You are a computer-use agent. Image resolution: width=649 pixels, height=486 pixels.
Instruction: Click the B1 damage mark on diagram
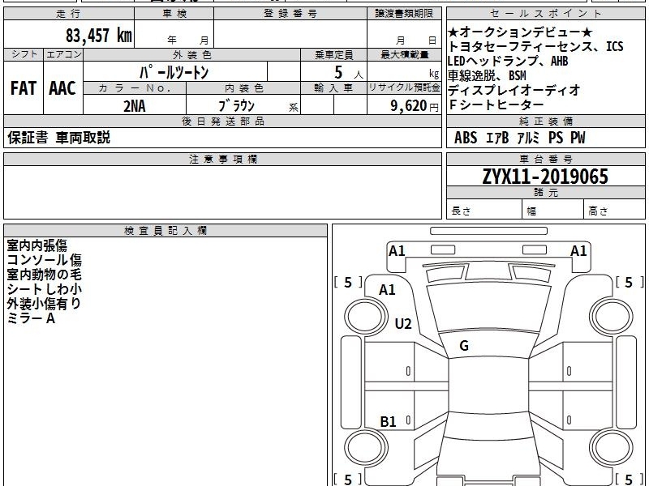pos(389,421)
